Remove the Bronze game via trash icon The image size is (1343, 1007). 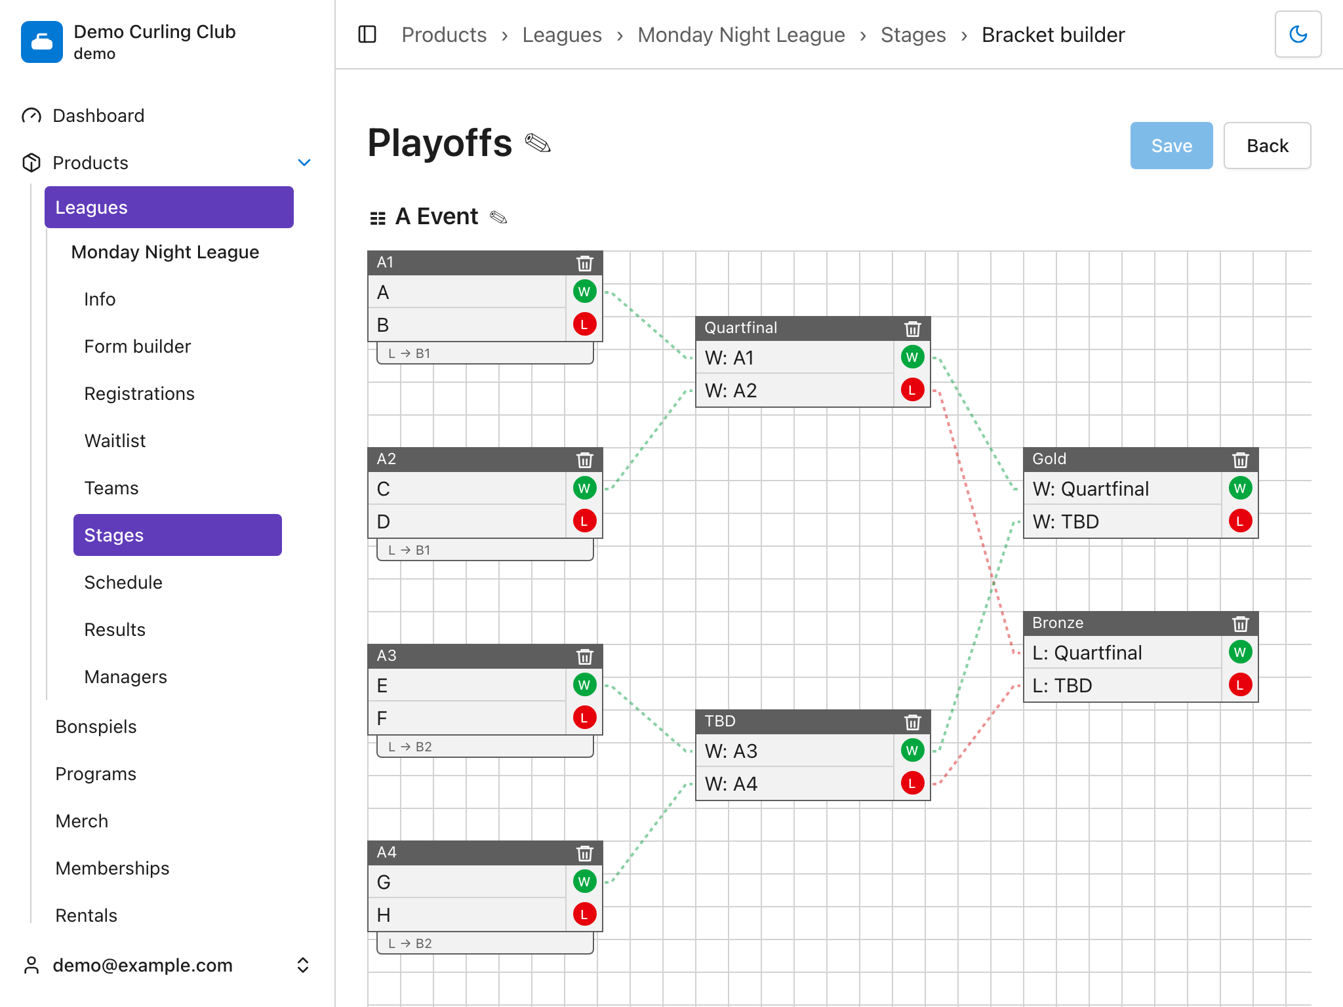pyautogui.click(x=1240, y=623)
